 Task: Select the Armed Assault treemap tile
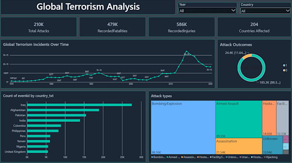point(239,119)
